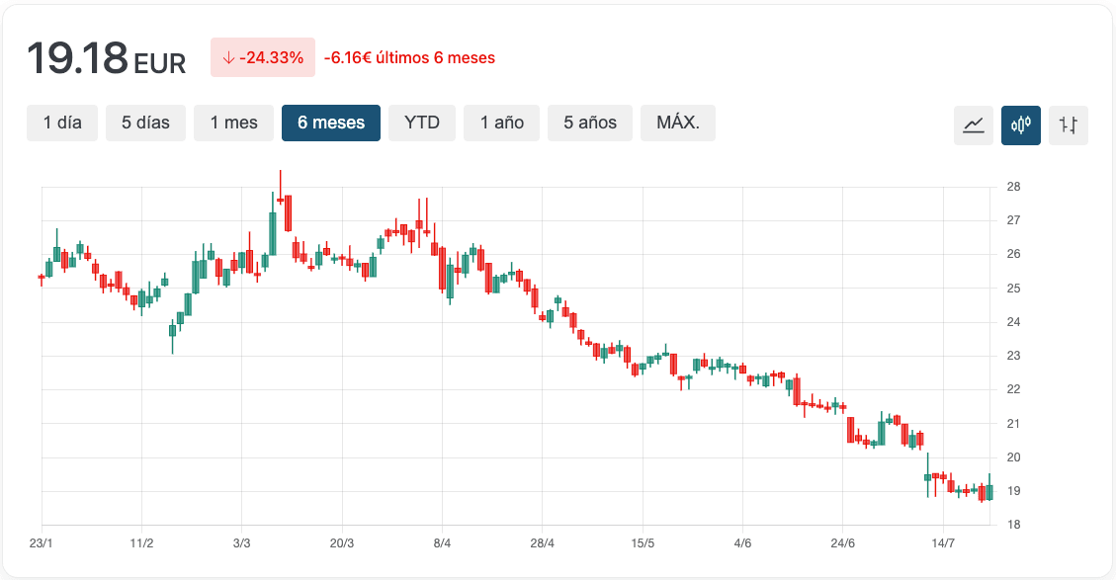
Task: Show the 5 años chart range
Action: [590, 123]
